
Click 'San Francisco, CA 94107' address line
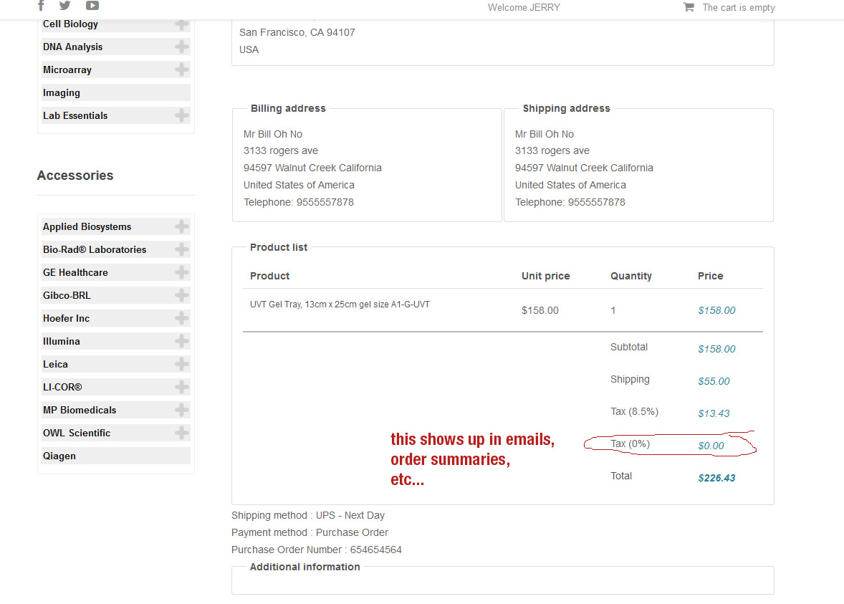pos(297,32)
